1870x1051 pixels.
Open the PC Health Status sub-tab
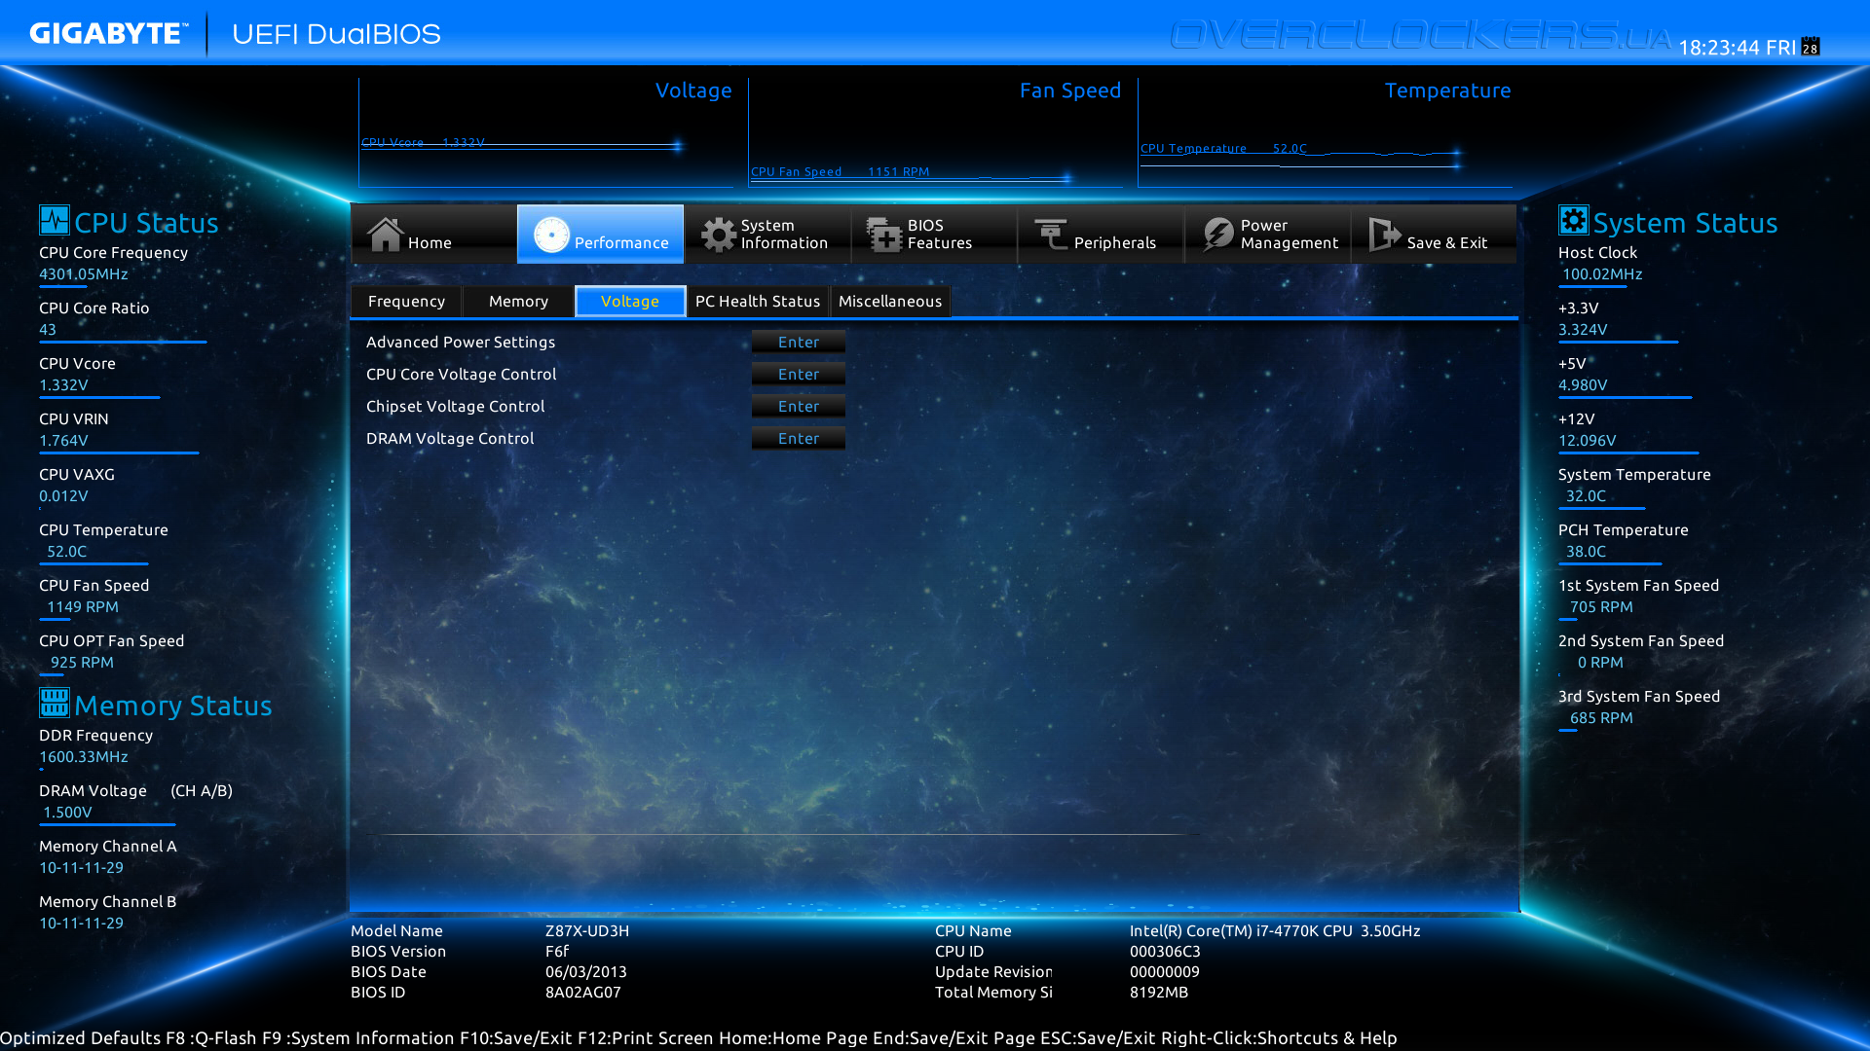[x=758, y=301]
